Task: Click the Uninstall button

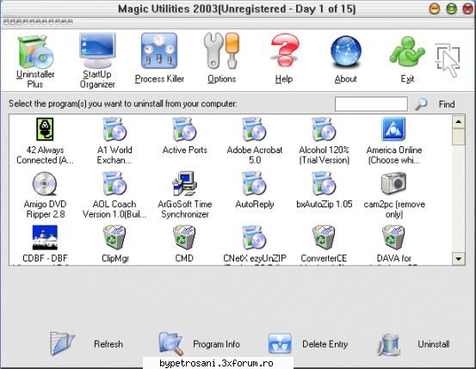Action: (413, 344)
